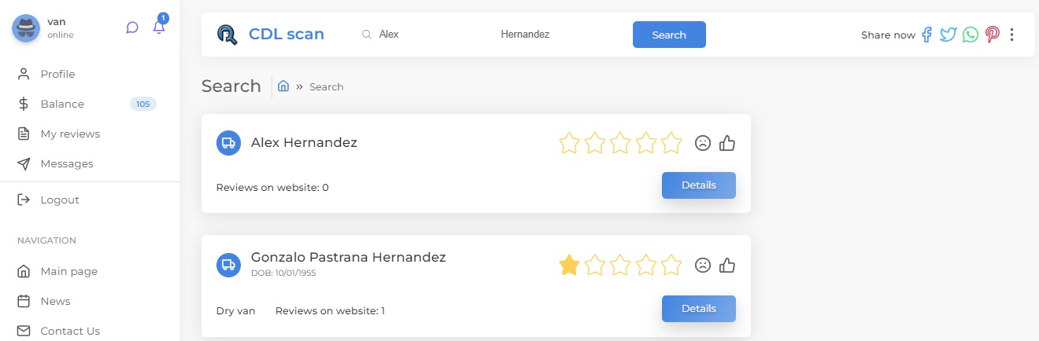The image size is (1039, 341).
Task: Click thumbs-up for Alex Hernandez
Action: tap(727, 143)
